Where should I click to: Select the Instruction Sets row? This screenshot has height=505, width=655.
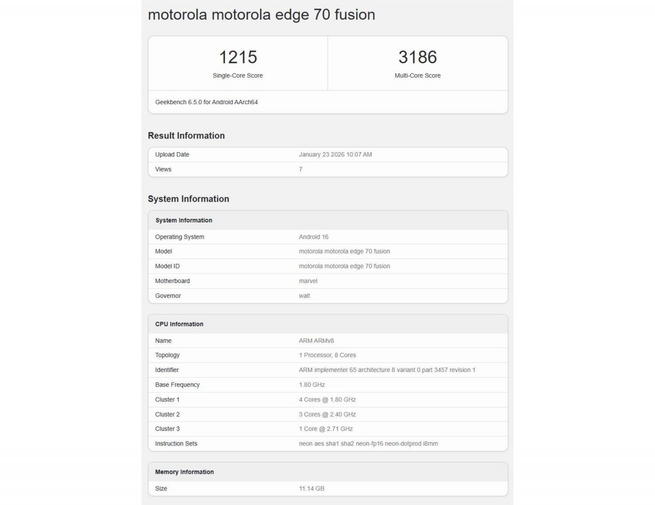[327, 443]
